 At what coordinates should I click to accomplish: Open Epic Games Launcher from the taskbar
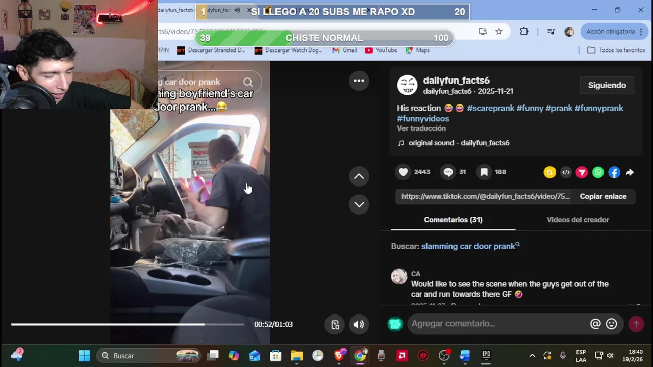486,356
